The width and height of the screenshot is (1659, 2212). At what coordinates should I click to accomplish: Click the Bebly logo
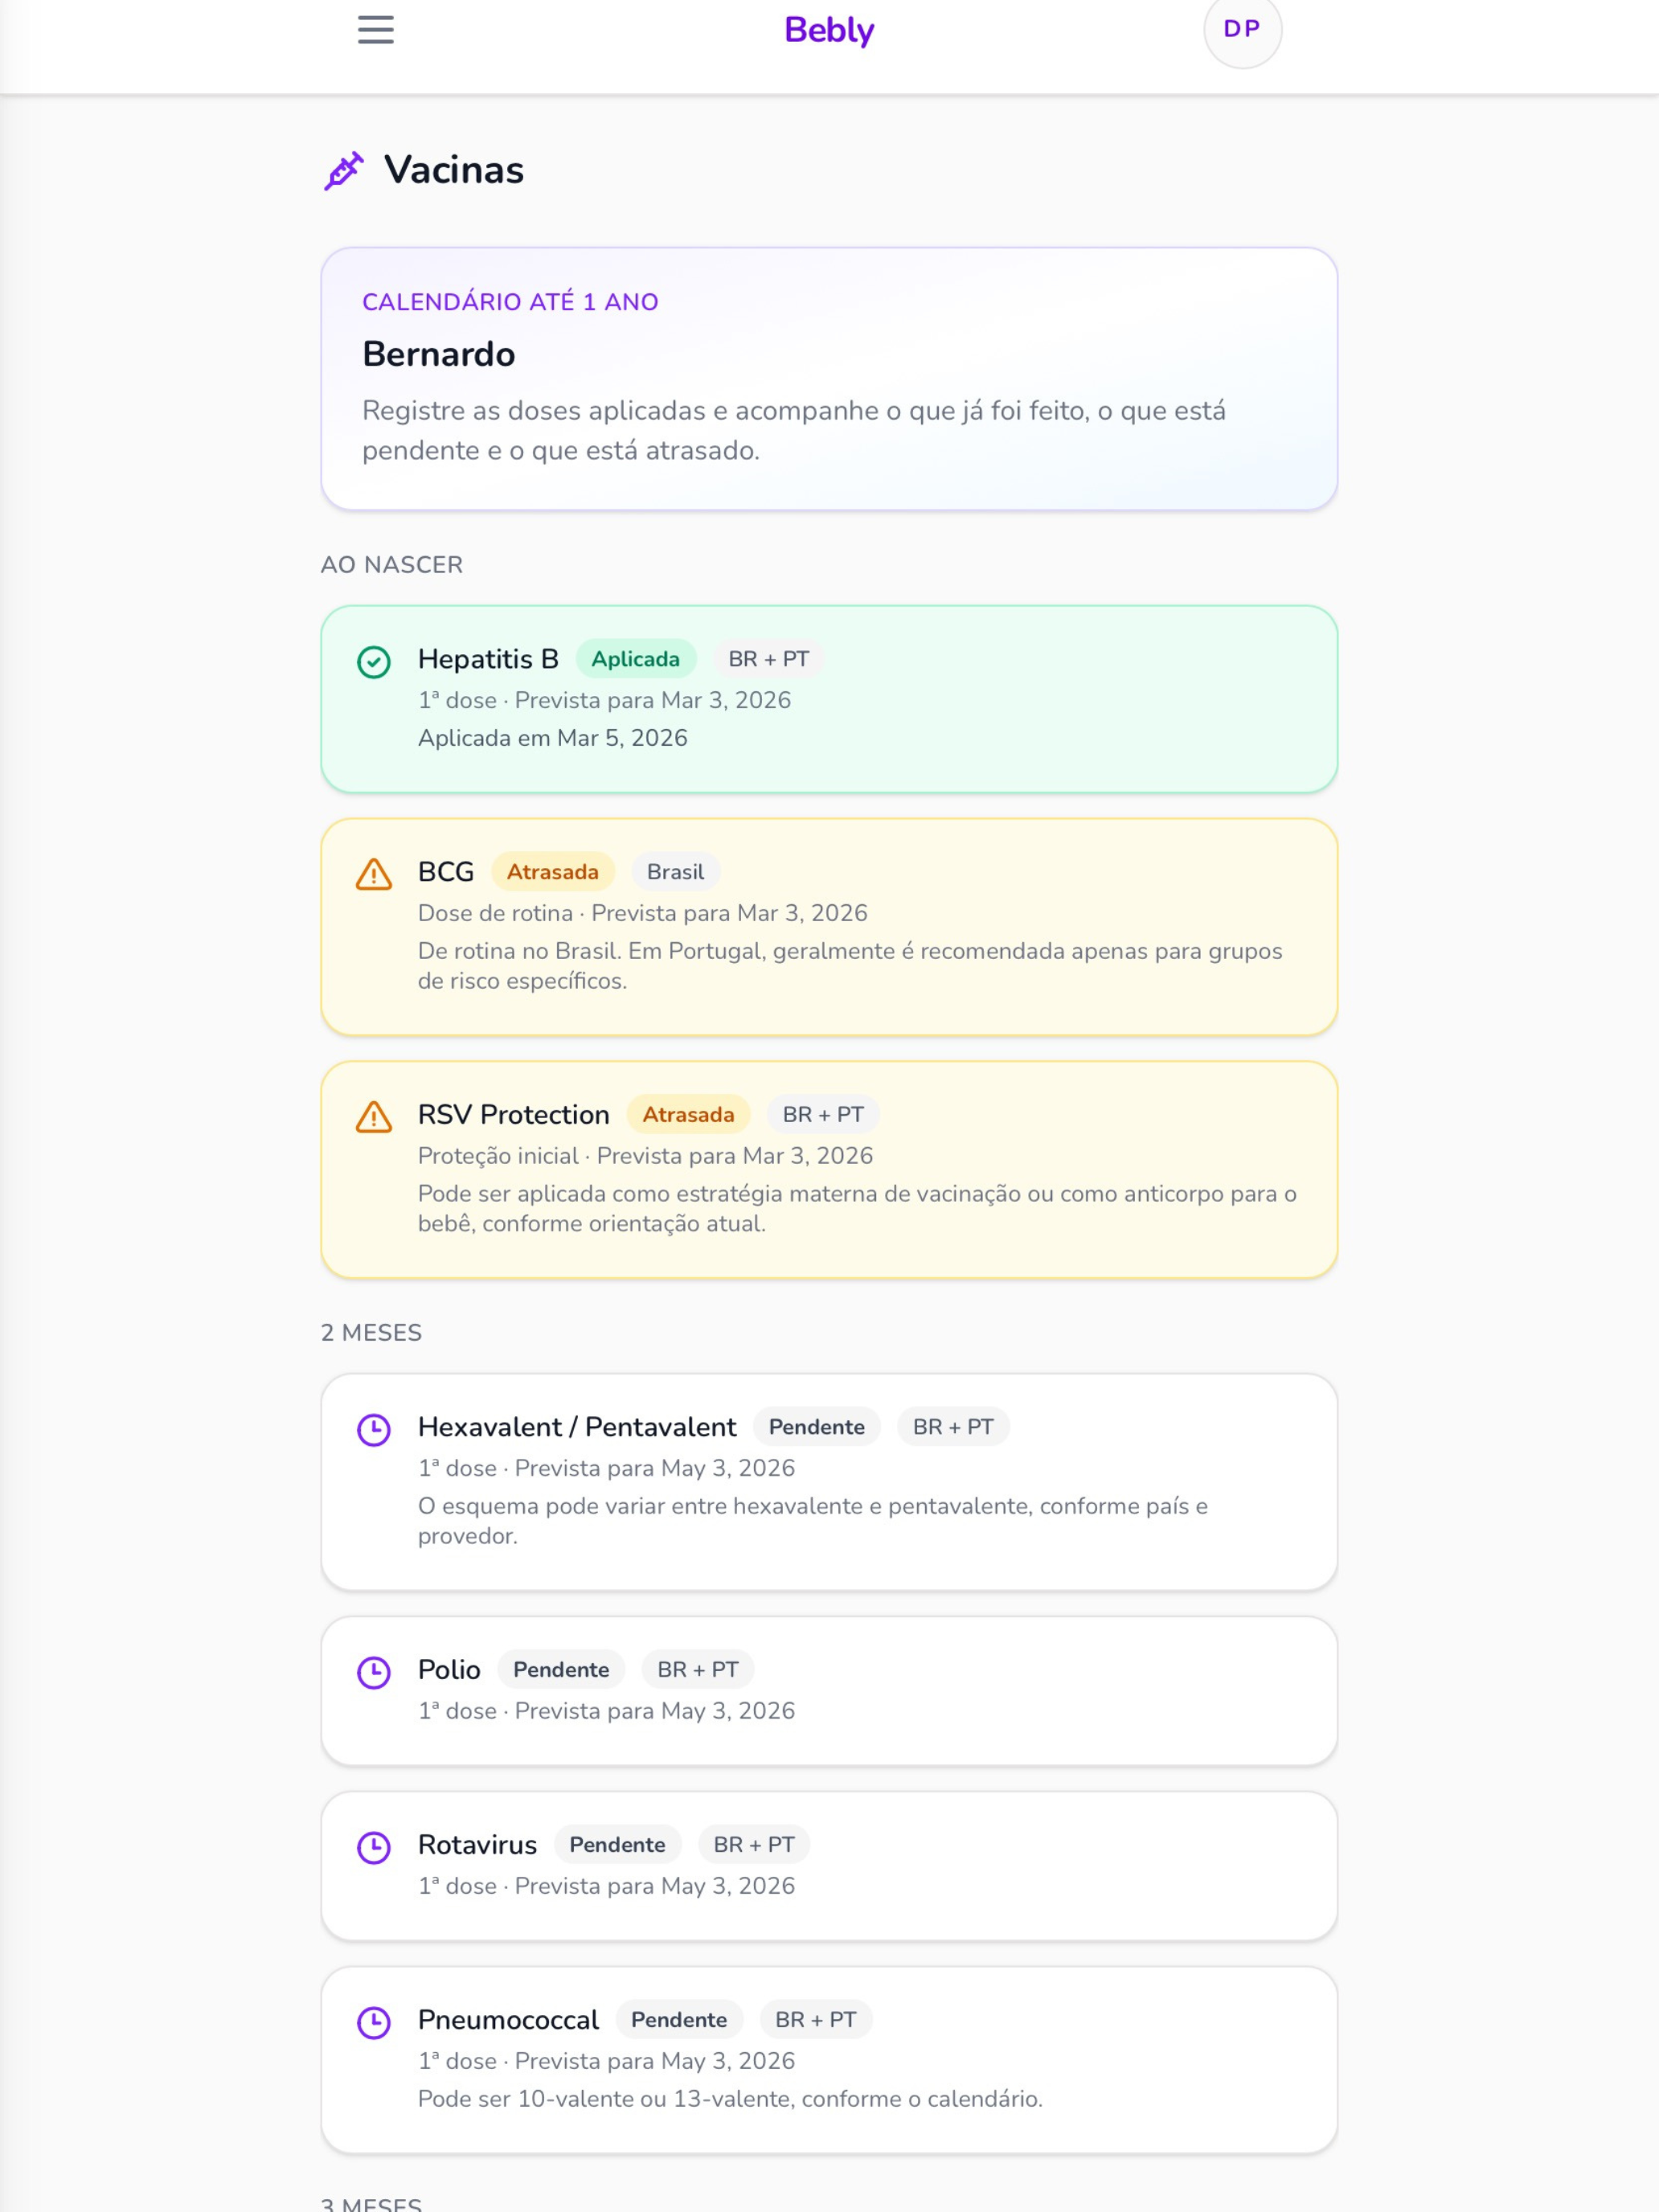(x=829, y=30)
